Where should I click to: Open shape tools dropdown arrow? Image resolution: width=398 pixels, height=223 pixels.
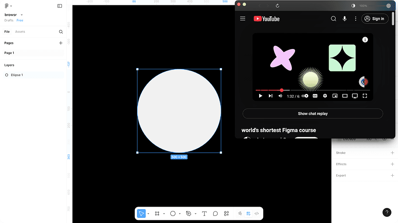[x=180, y=214]
